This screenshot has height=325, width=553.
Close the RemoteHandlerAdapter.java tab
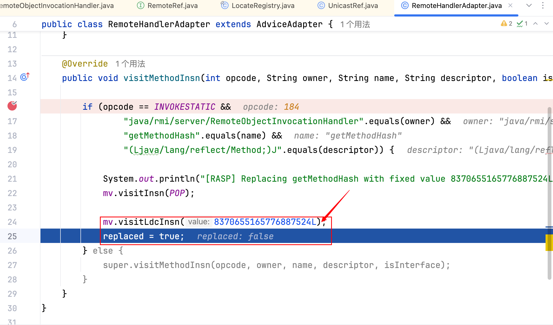(x=510, y=6)
